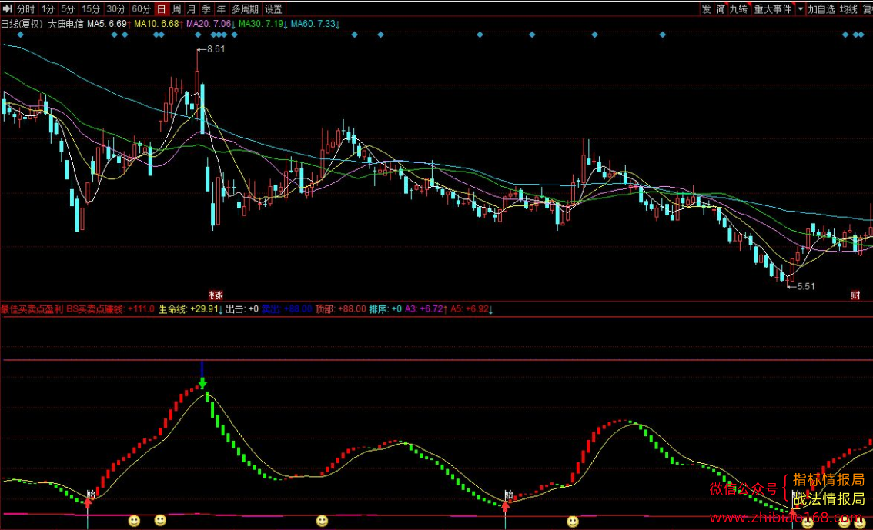Image resolution: width=873 pixels, height=530 pixels.
Task: Click the leftmost blue diamond event marker
Action: (x=21, y=35)
